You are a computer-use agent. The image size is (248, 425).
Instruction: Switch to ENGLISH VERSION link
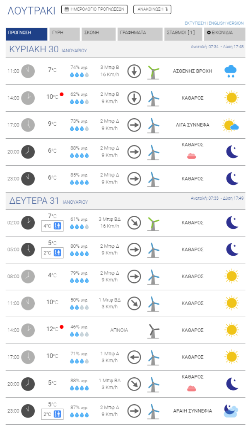point(226,23)
